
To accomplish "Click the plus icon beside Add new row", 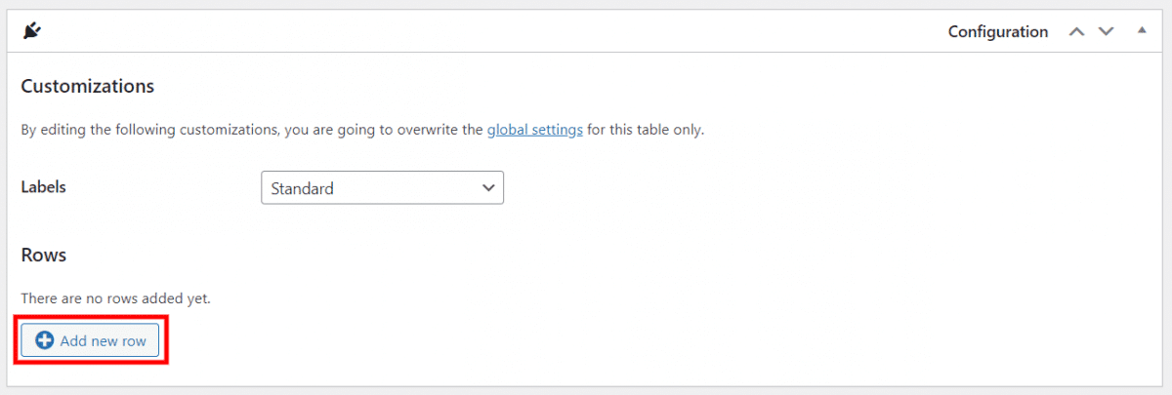I will [x=44, y=340].
